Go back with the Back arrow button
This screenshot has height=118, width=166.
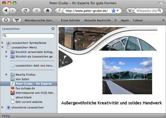pyautogui.click(x=6, y=11)
